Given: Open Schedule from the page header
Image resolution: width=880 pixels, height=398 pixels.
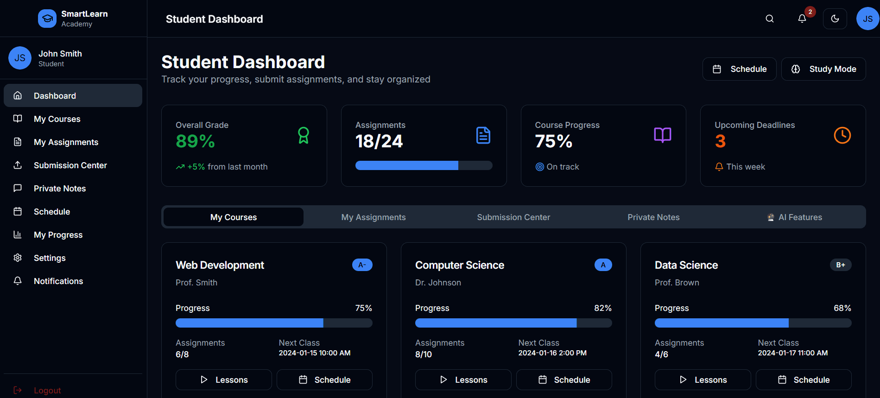Looking at the screenshot, I should [x=739, y=69].
